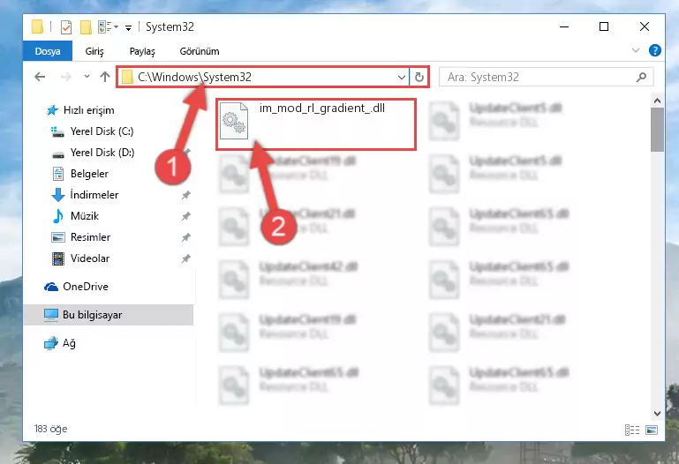
Task: Click the Back navigation arrow
Action: click(x=40, y=77)
